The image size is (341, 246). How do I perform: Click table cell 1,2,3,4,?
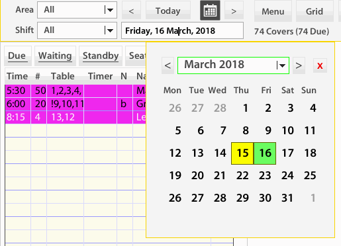tap(66, 91)
